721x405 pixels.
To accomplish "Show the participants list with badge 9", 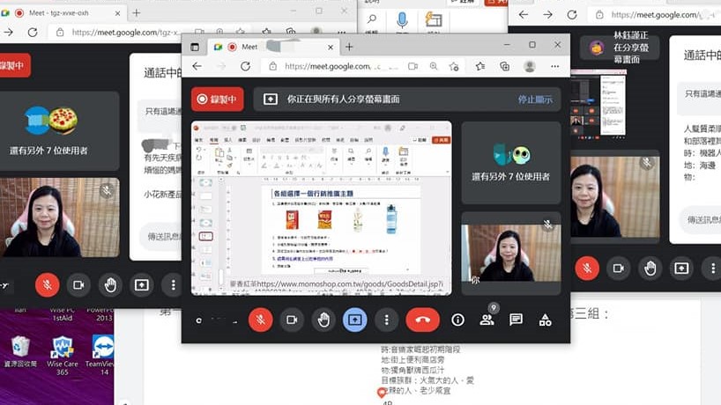I will pyautogui.click(x=487, y=320).
